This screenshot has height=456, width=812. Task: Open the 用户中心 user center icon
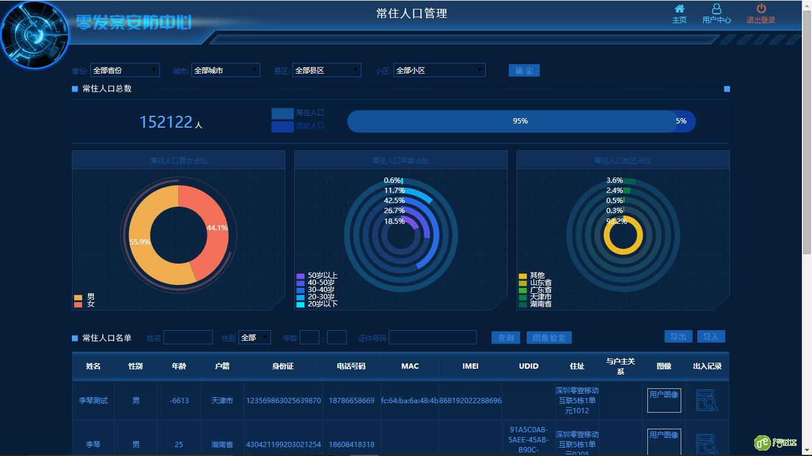pos(717,9)
